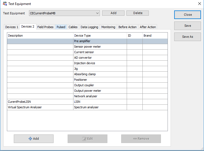The width and height of the screenshot is (204, 151).
Task: Open the Data Logging tab
Action: click(89, 27)
